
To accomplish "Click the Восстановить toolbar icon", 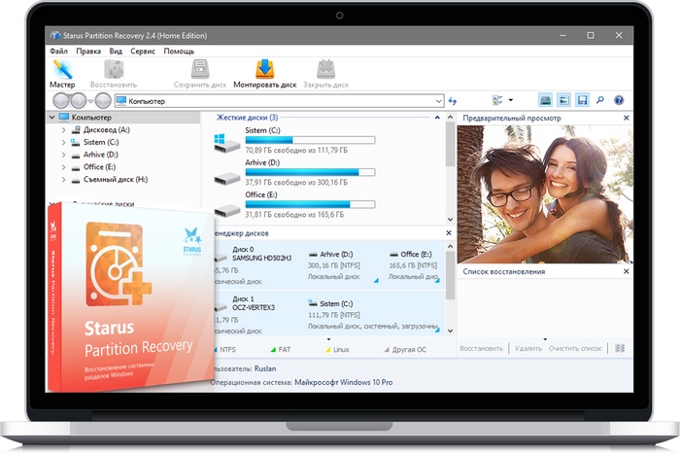I will coord(114,74).
